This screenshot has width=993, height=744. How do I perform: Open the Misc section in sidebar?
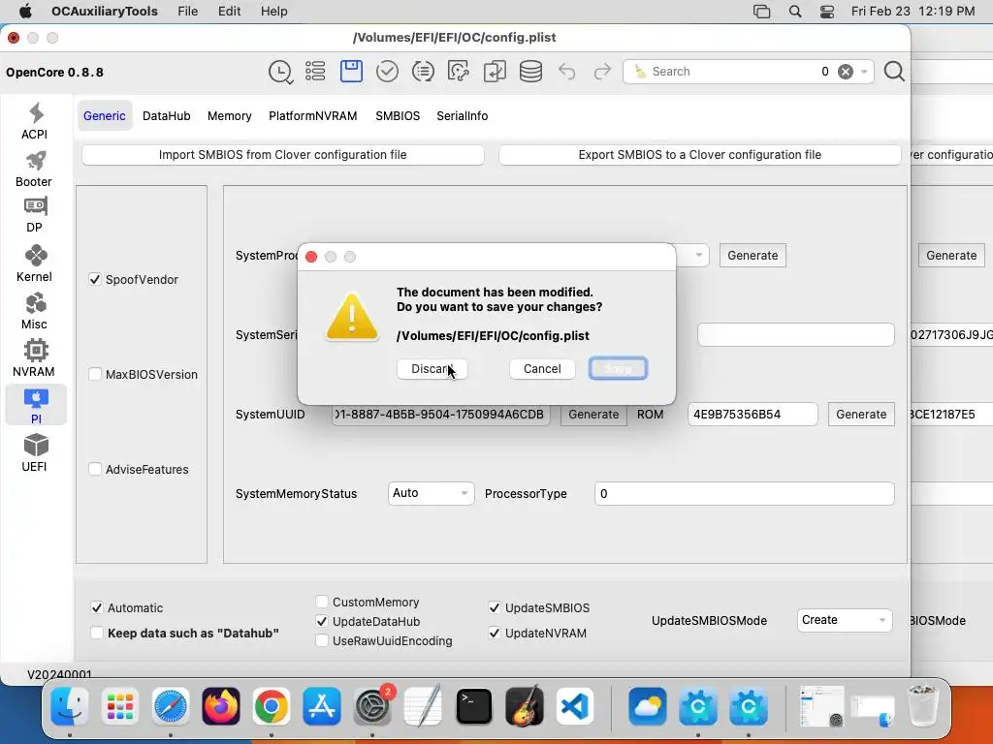coord(35,311)
